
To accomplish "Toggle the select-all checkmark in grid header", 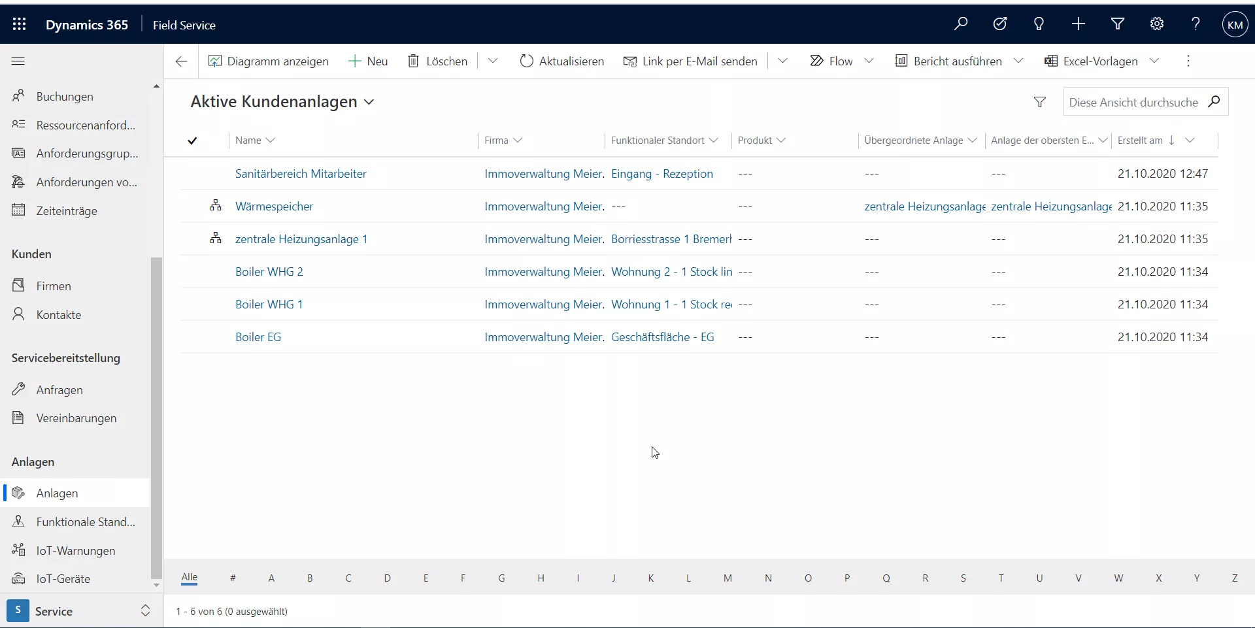I will (192, 140).
